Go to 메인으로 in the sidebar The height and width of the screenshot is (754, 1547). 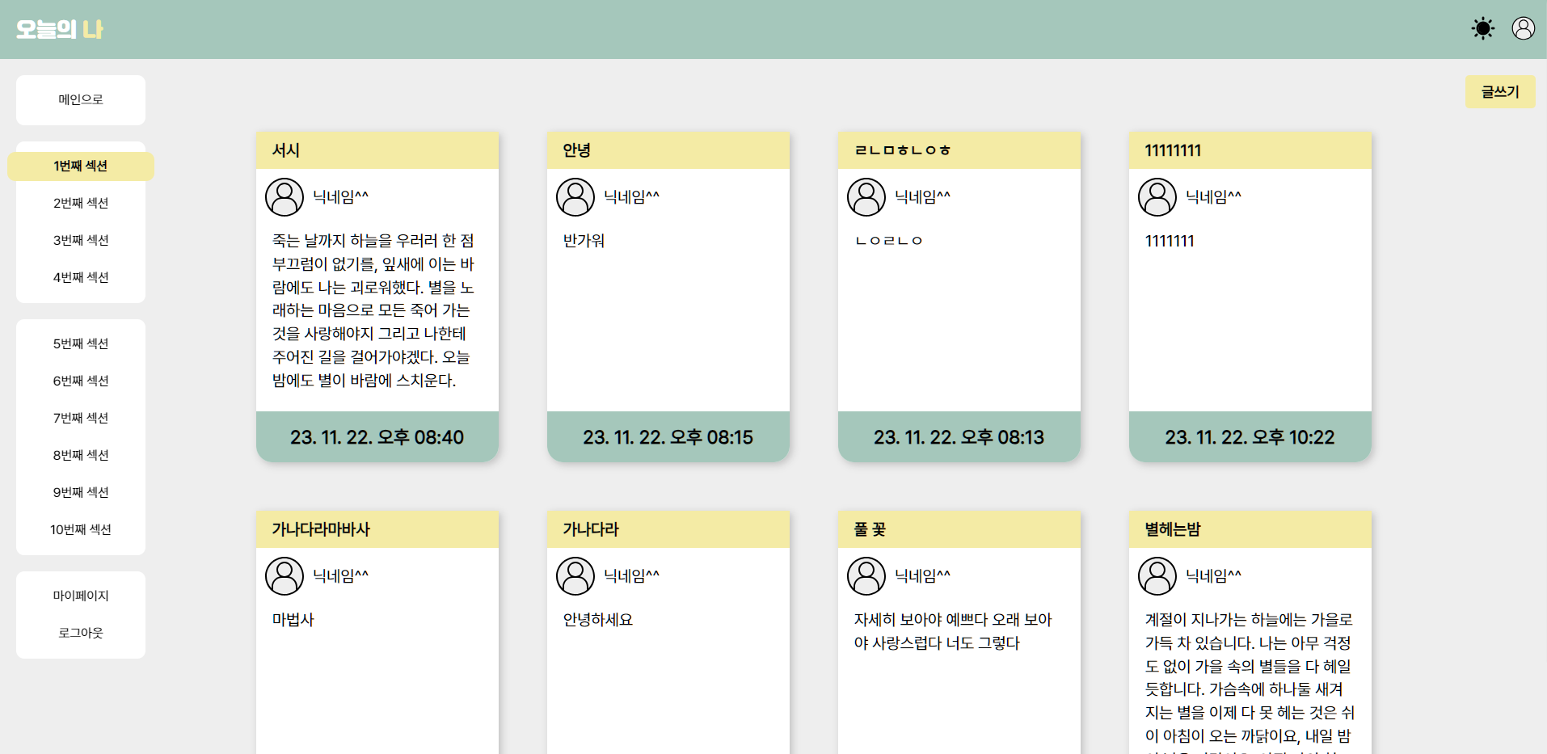[81, 99]
